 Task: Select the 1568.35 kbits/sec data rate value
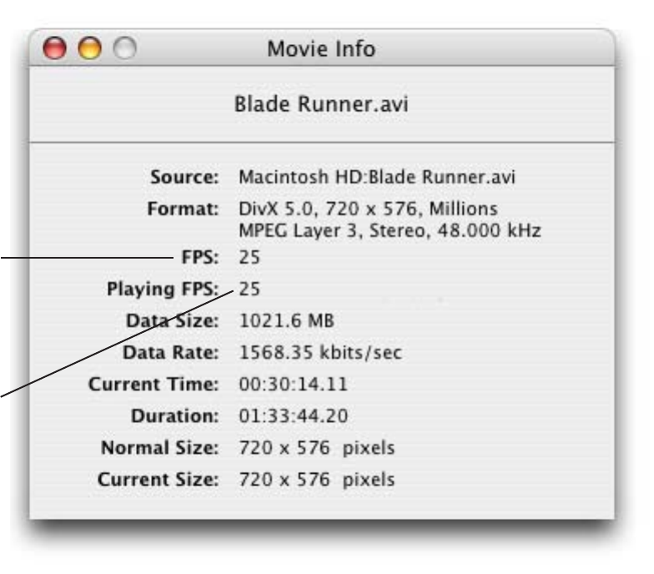[320, 353]
